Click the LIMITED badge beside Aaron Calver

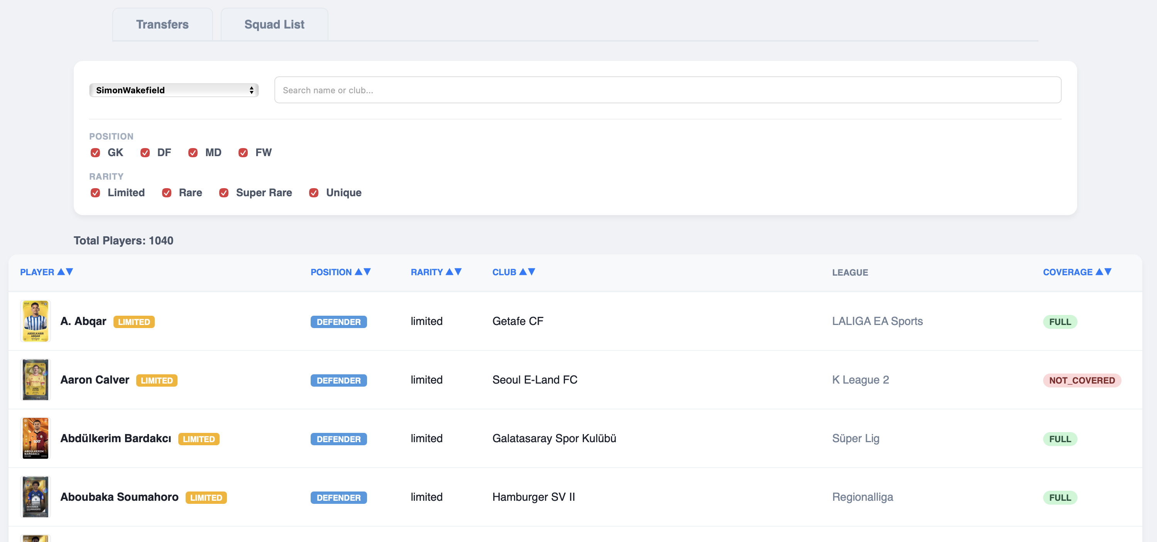pyautogui.click(x=157, y=380)
